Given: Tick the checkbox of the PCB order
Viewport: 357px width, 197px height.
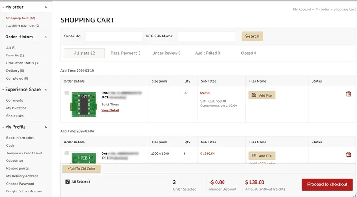Looking at the screenshot, I should [x=66, y=154].
